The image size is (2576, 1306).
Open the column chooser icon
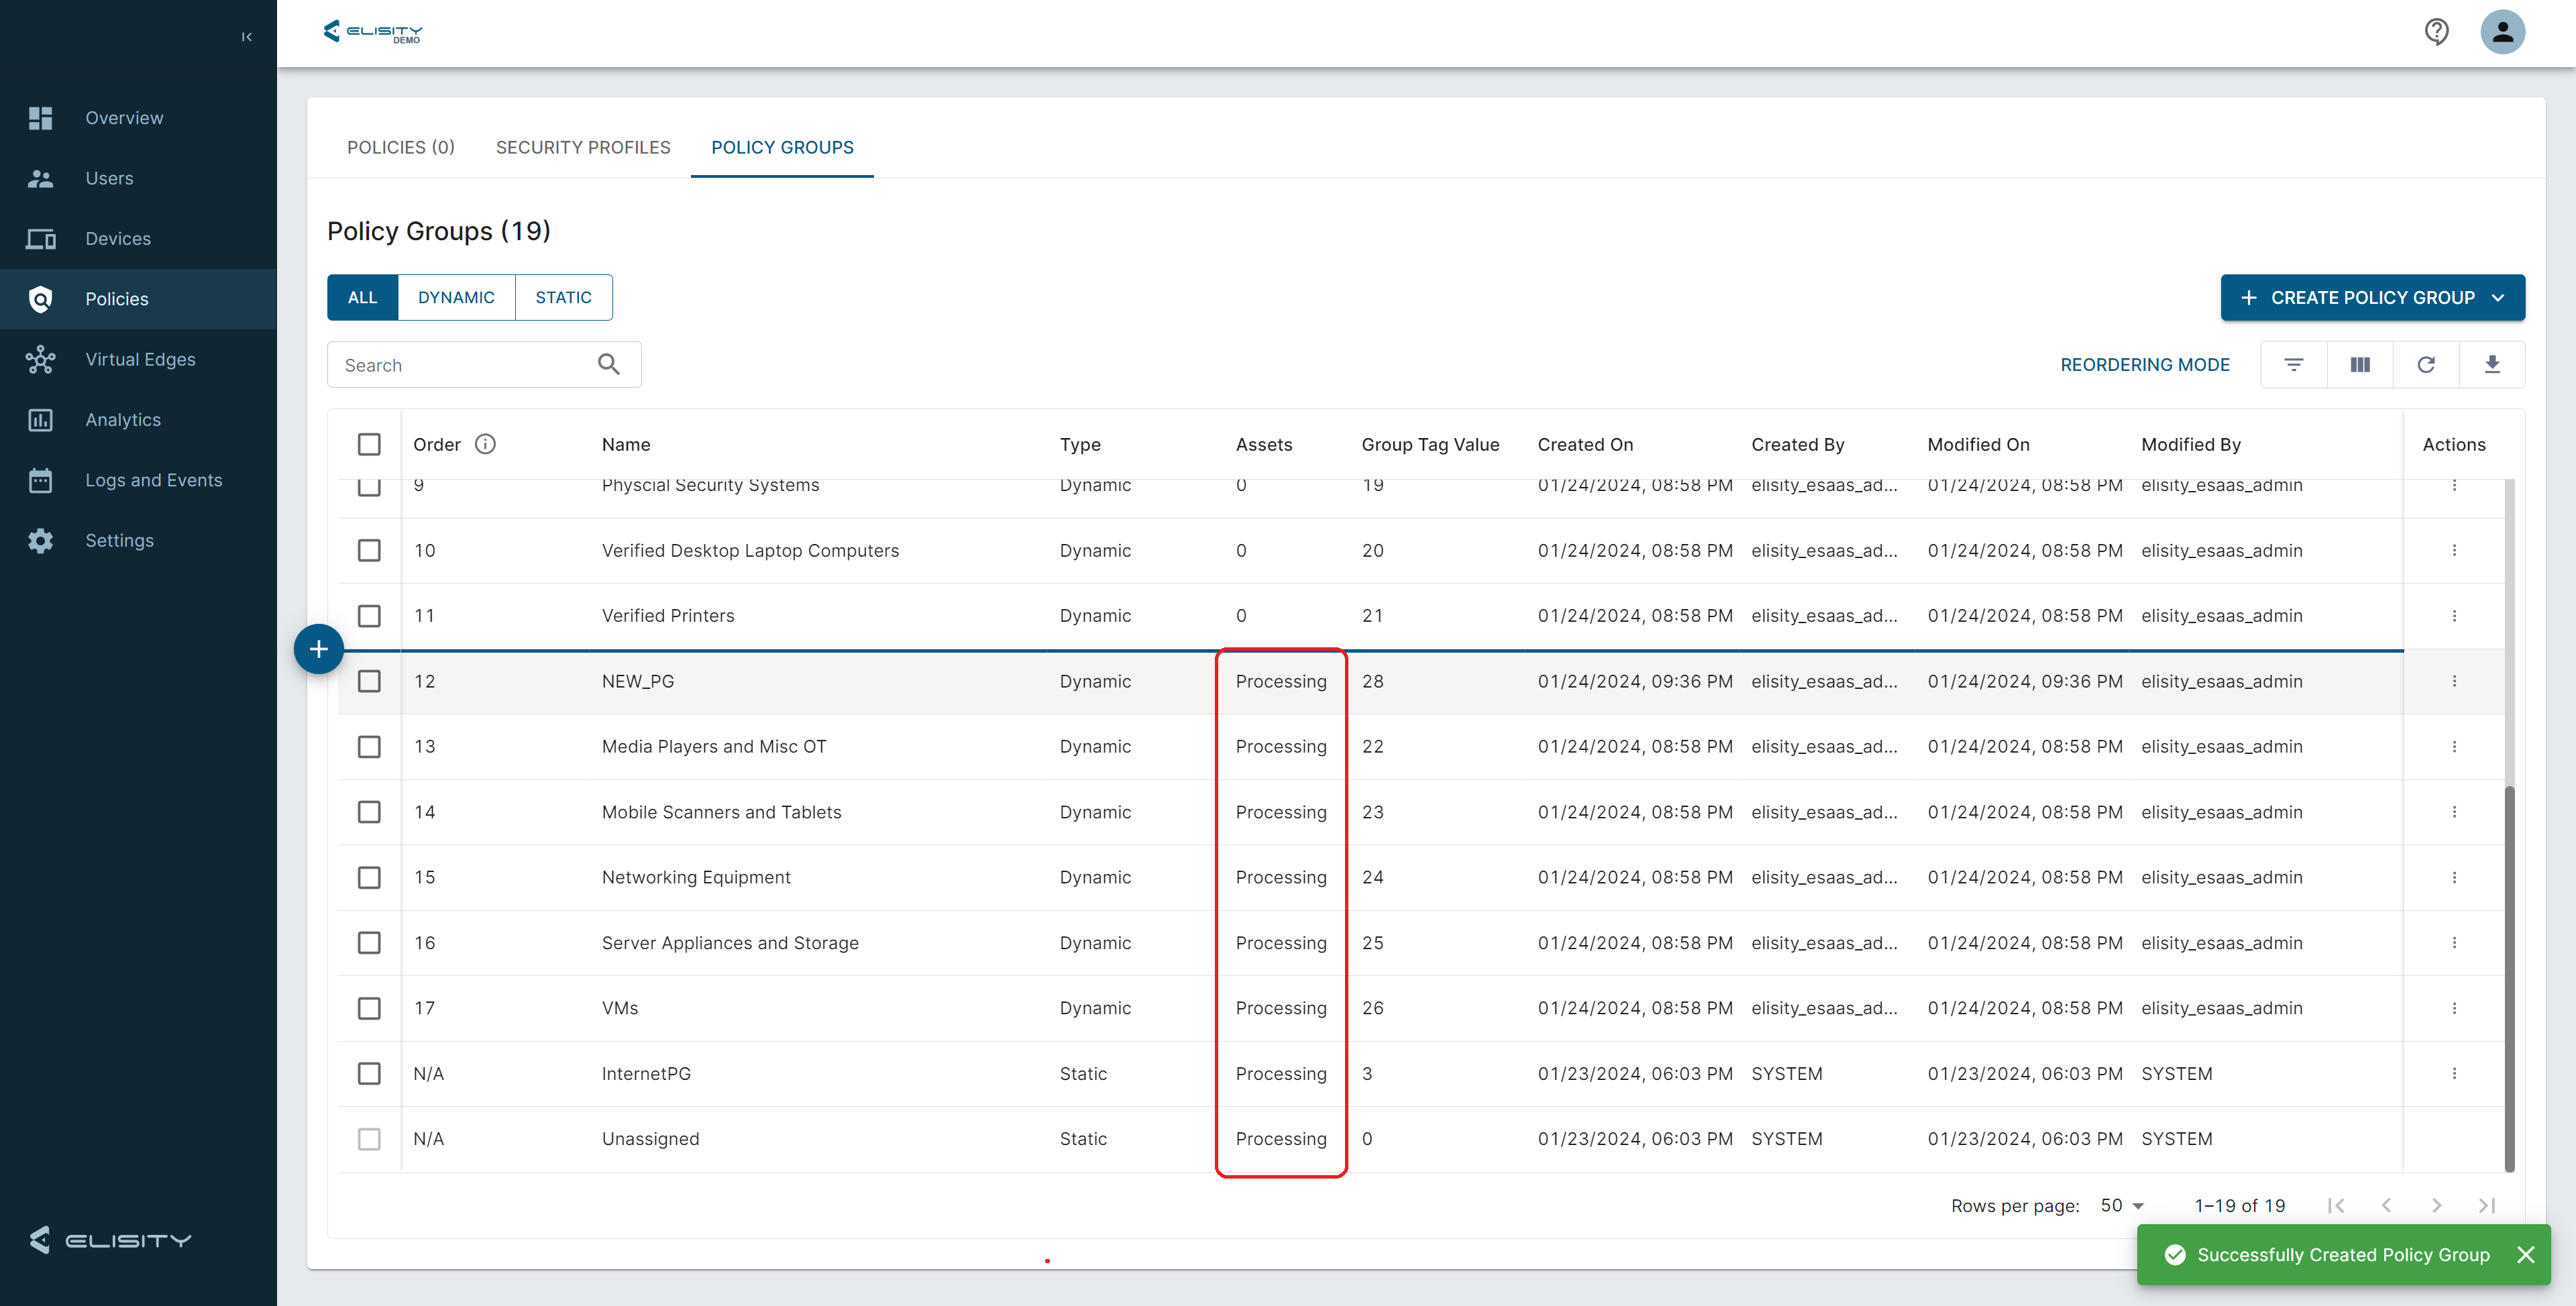click(2360, 365)
